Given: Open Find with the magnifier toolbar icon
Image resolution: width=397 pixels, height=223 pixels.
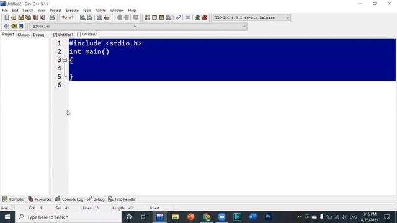Looking at the screenshot, I should pyautogui.click(x=83, y=17).
